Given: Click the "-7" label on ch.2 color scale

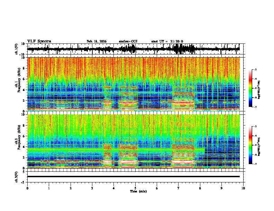Looking at the screenshot, I should click(255, 164).
